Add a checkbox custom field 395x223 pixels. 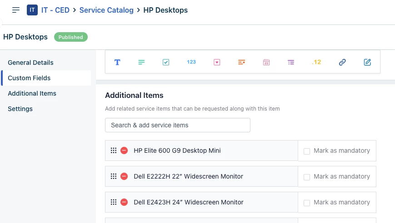pyautogui.click(x=166, y=62)
